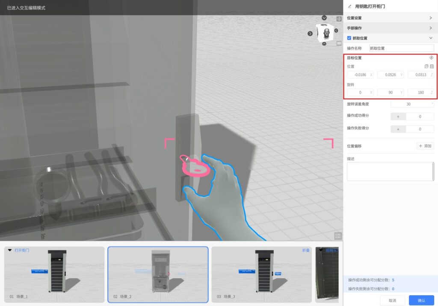
Task: Click the focus view icon above the view cube
Action: (339, 19)
